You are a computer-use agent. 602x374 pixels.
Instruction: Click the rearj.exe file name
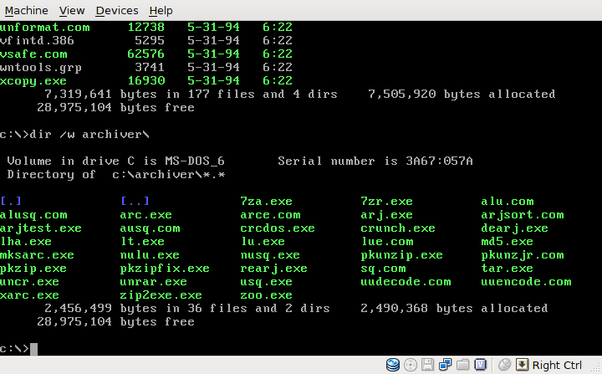[x=273, y=269]
